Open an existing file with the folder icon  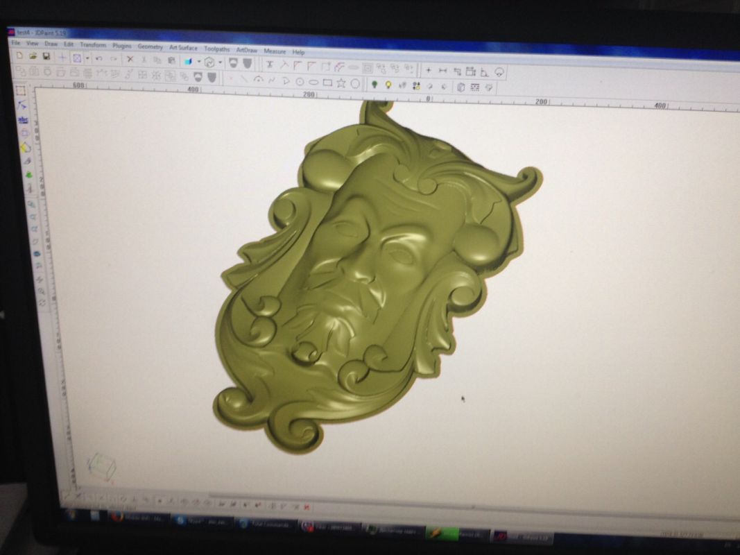click(33, 55)
